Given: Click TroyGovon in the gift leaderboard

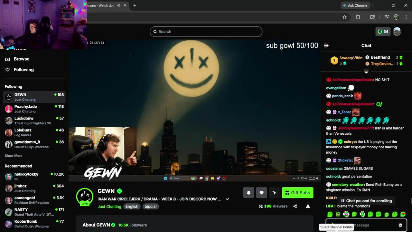Looking at the screenshot, I should (383, 64).
